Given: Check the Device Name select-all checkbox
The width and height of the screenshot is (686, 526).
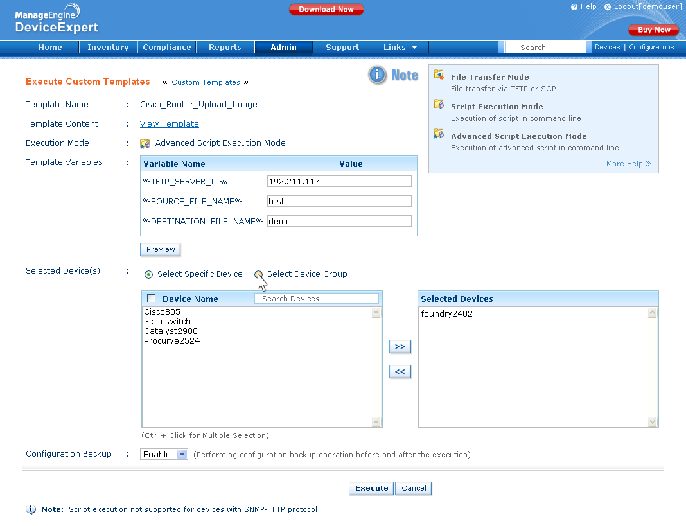Looking at the screenshot, I should click(152, 299).
